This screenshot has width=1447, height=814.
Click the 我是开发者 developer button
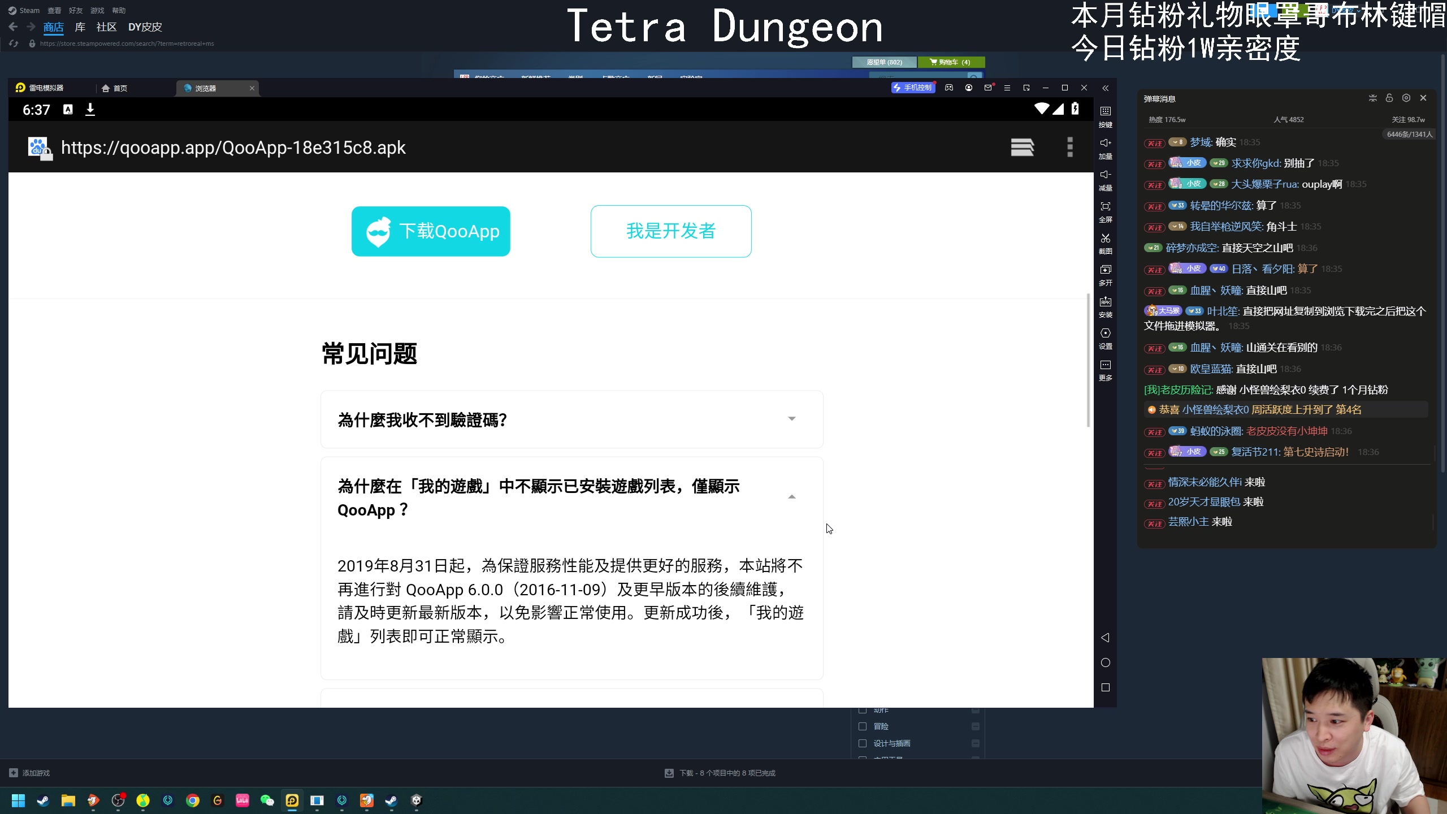click(x=671, y=231)
